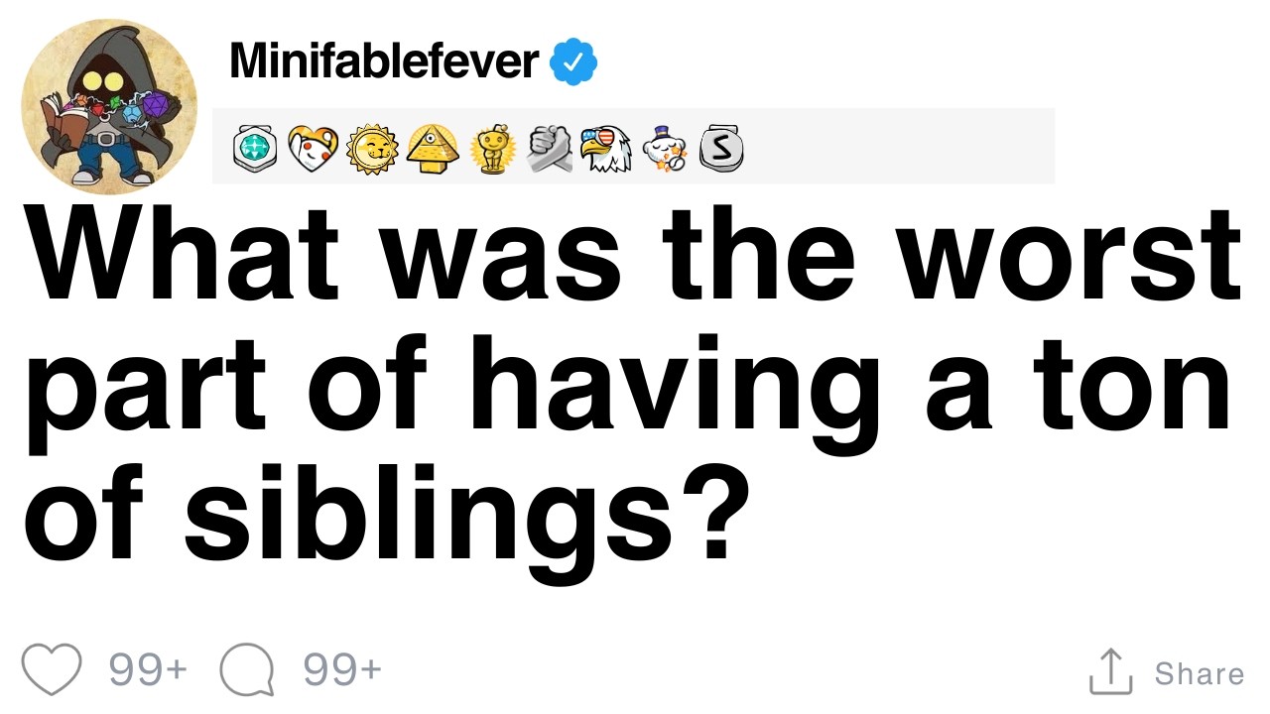1270x714 pixels.
Task: Click the 99+ comments count
Action: [342, 670]
